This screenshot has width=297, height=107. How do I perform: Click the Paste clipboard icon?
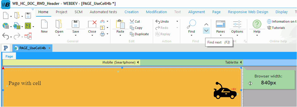coord(120,24)
